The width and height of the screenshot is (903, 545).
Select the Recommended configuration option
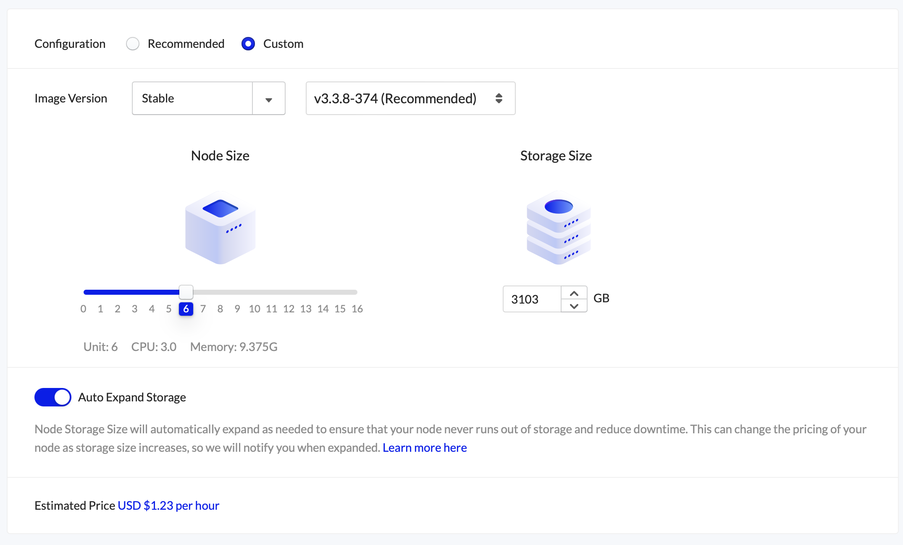point(133,44)
